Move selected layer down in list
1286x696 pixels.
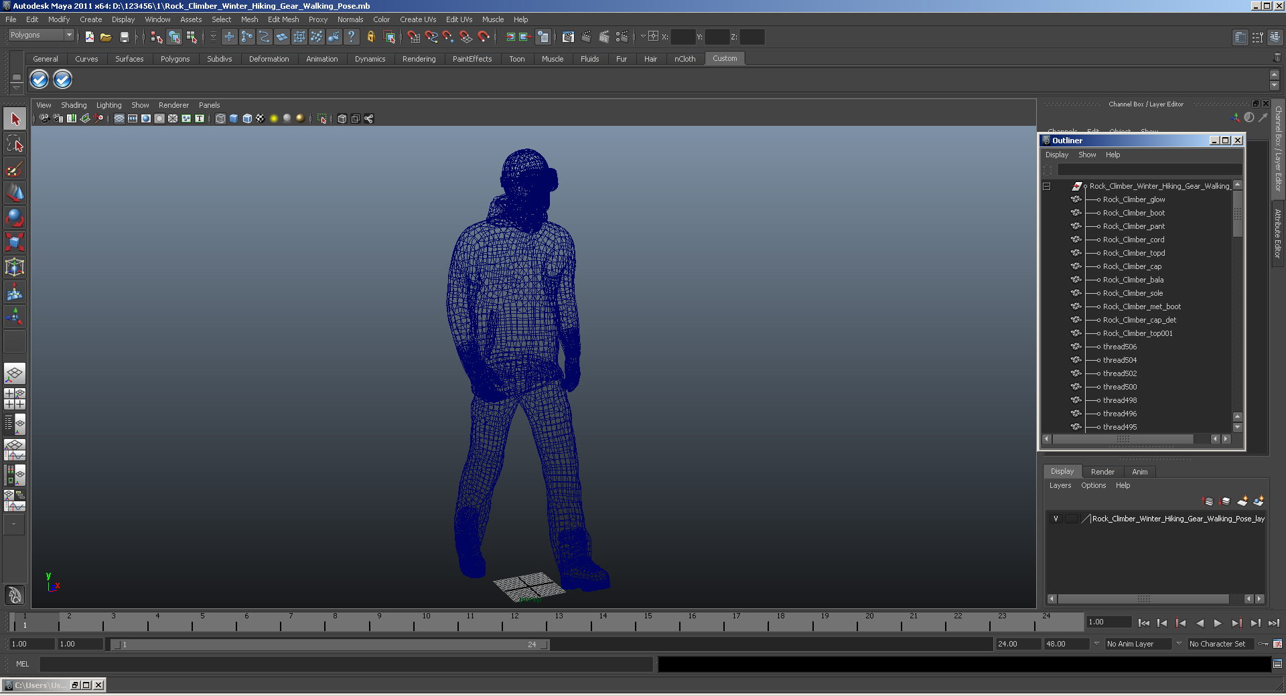pyautogui.click(x=1225, y=501)
